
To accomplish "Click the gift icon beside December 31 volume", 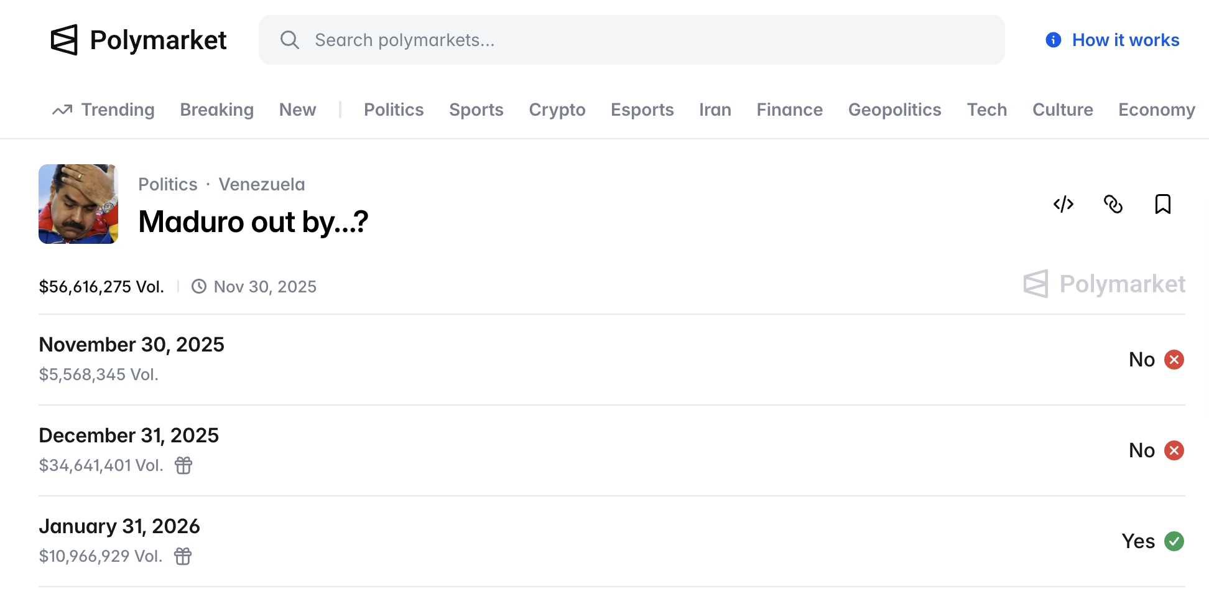I will [x=183, y=465].
